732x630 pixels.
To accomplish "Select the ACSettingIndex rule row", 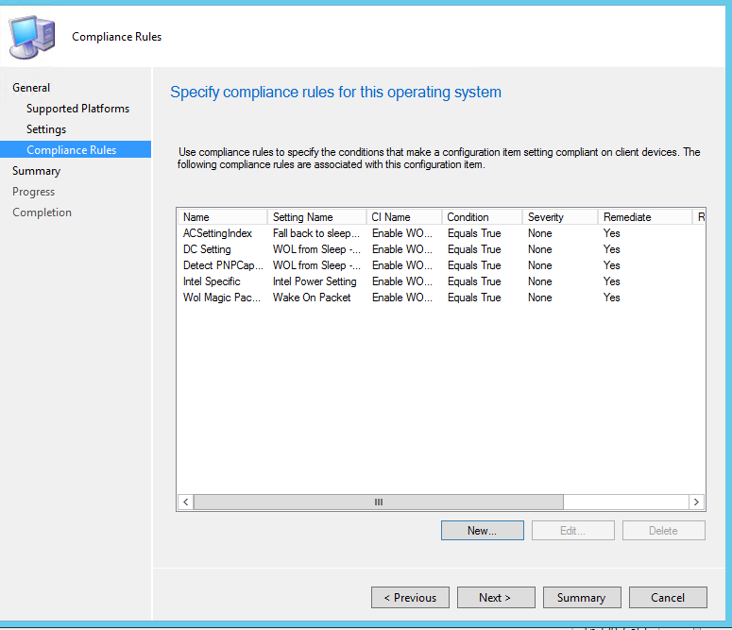I will [441, 233].
